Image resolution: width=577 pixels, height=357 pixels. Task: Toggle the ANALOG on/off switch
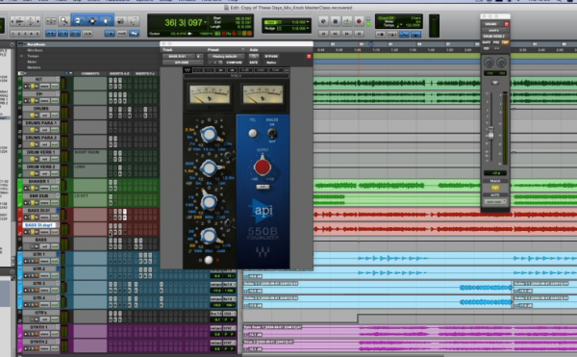pos(272,133)
